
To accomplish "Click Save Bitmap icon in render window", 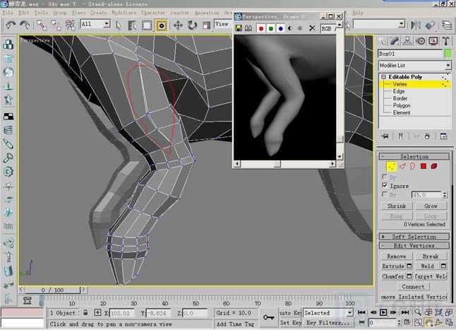I will pos(239,28).
